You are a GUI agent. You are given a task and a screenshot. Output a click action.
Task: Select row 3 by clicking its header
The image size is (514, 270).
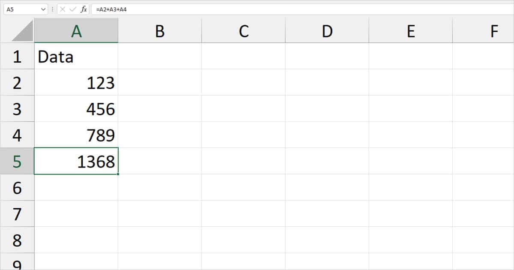17,108
